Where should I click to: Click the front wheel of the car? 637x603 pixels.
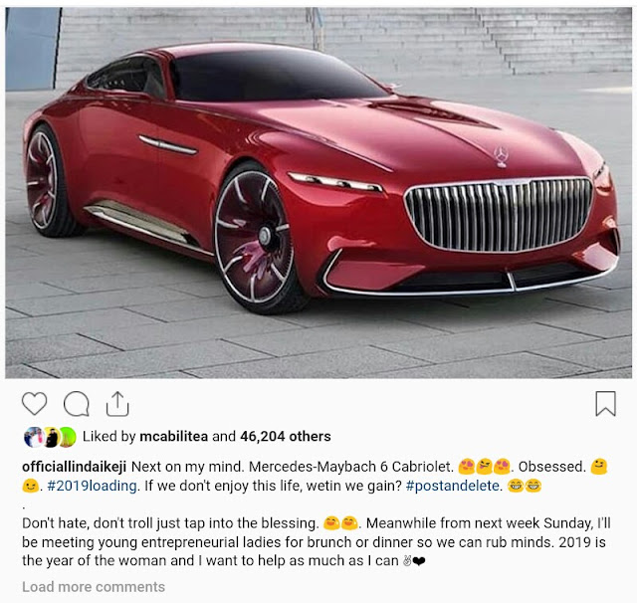(255, 237)
